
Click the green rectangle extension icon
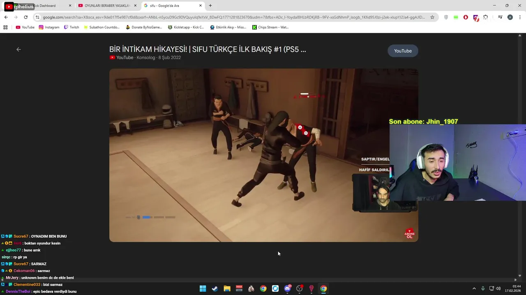(456, 17)
